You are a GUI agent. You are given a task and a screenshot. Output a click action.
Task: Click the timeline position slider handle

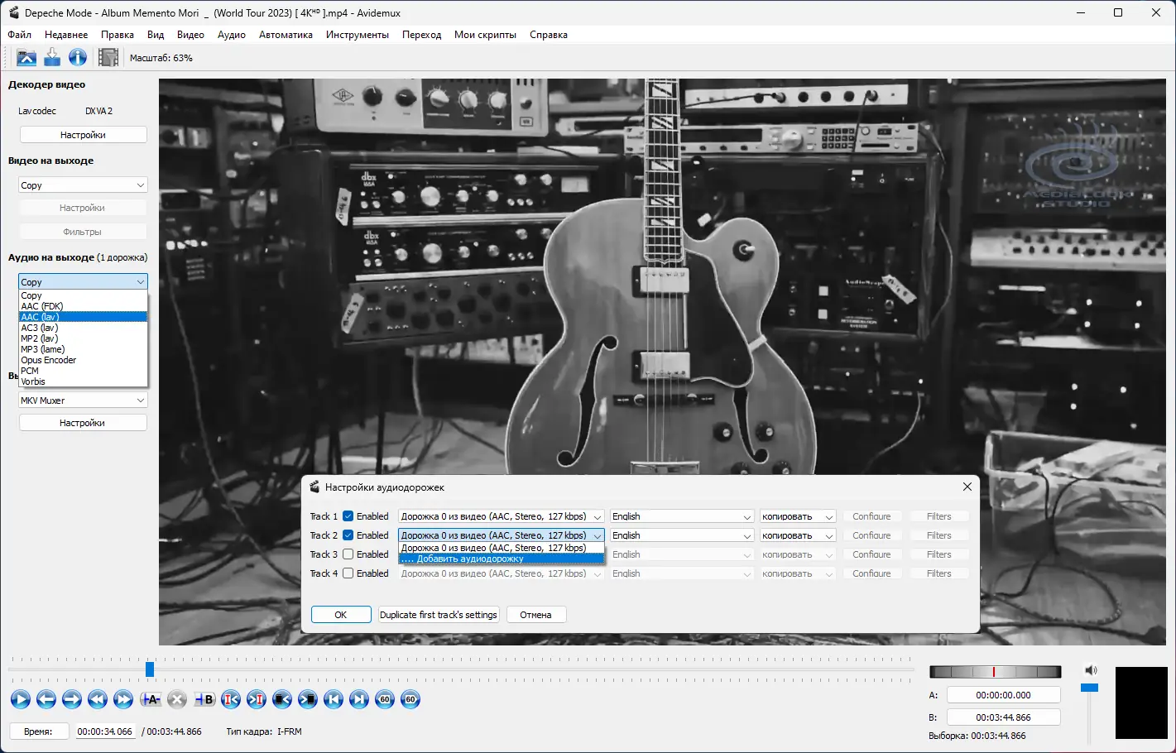(150, 669)
